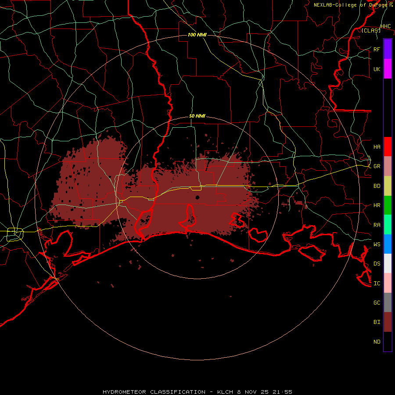Click the HR legend label
Viewport: 395px width, 395px height.
click(x=377, y=205)
